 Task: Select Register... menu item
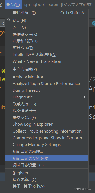pos(46,173)
